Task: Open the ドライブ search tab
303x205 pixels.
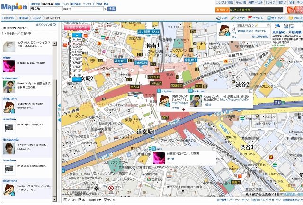Action: (x=65, y=4)
